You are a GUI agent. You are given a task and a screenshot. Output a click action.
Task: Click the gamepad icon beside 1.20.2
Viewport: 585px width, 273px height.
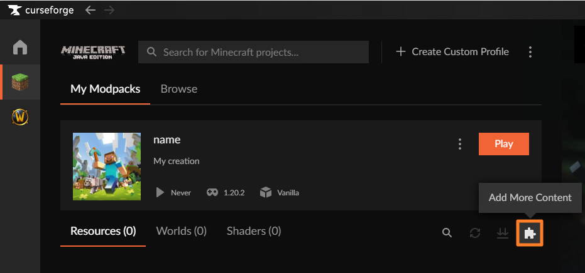[212, 193]
